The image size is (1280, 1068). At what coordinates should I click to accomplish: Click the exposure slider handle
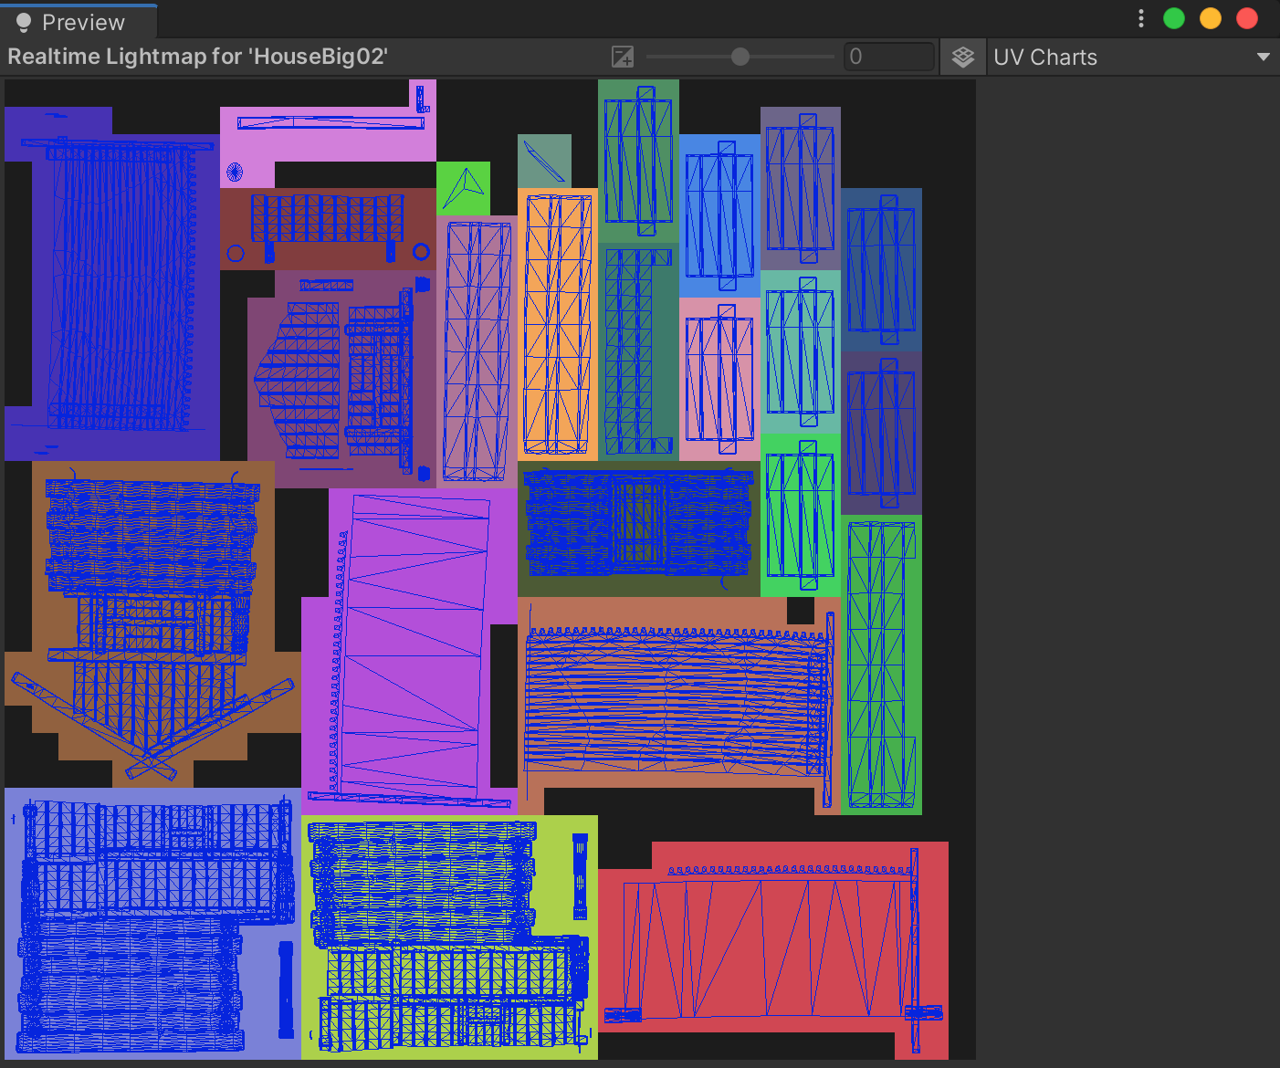pos(740,58)
